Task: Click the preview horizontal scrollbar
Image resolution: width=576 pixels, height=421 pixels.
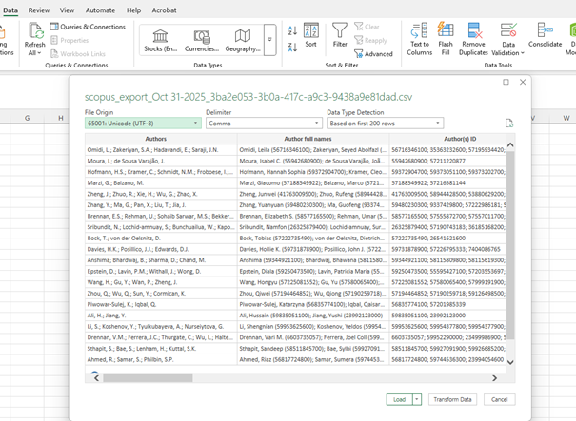Action: point(286,375)
